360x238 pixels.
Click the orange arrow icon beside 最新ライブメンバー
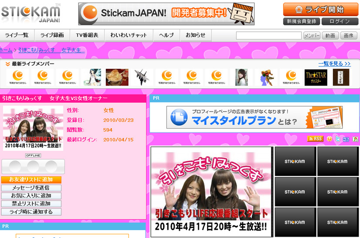click(7, 64)
